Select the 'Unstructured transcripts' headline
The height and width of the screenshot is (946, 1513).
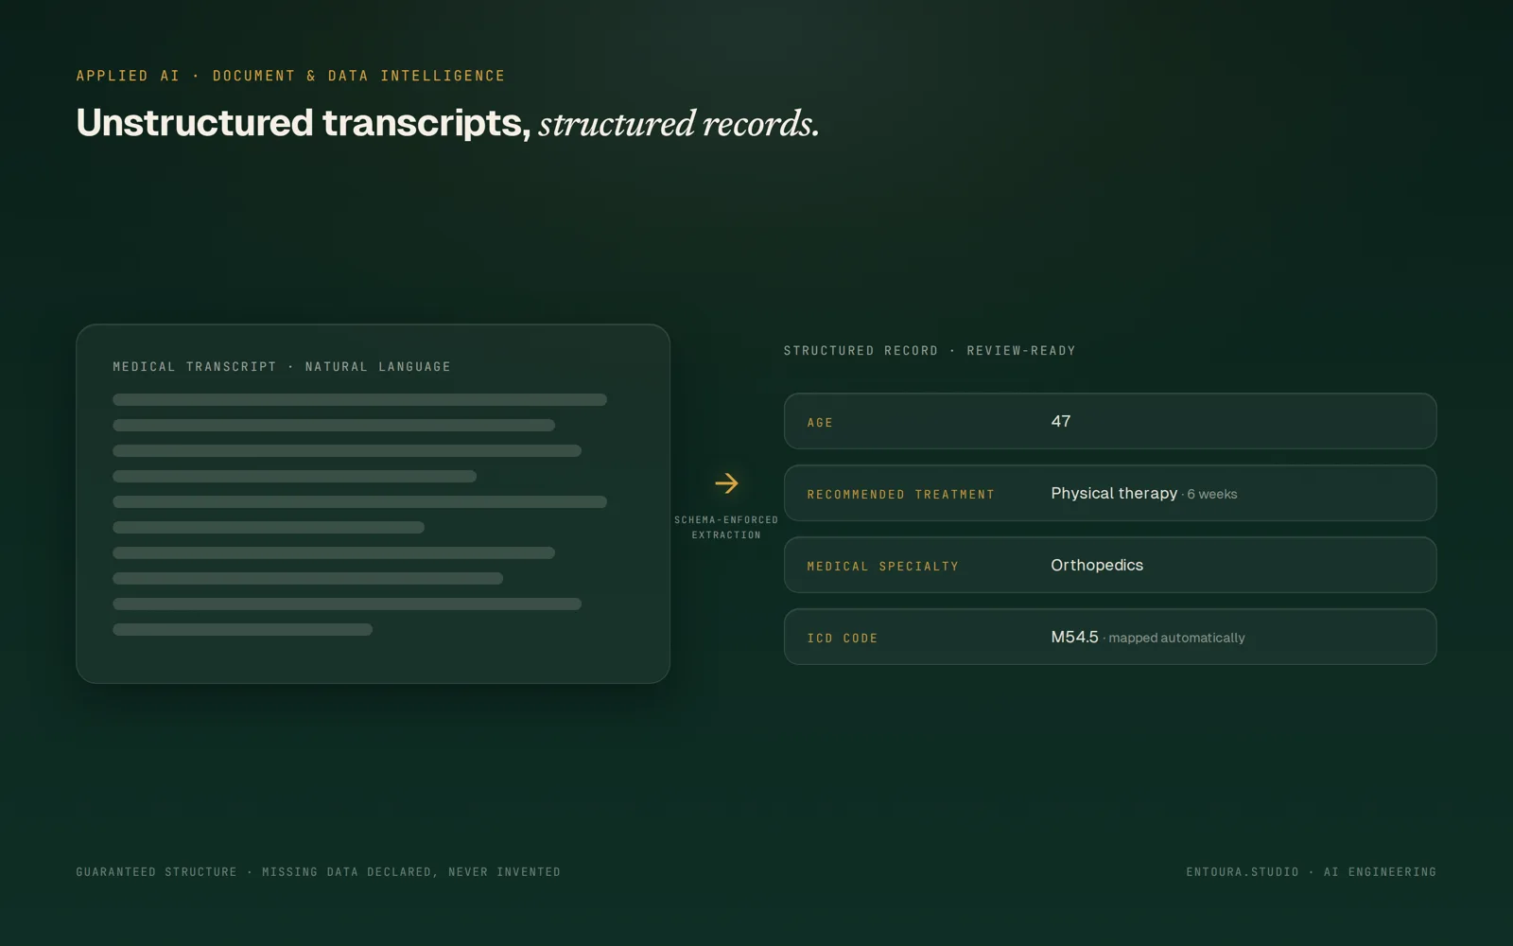[304, 123]
